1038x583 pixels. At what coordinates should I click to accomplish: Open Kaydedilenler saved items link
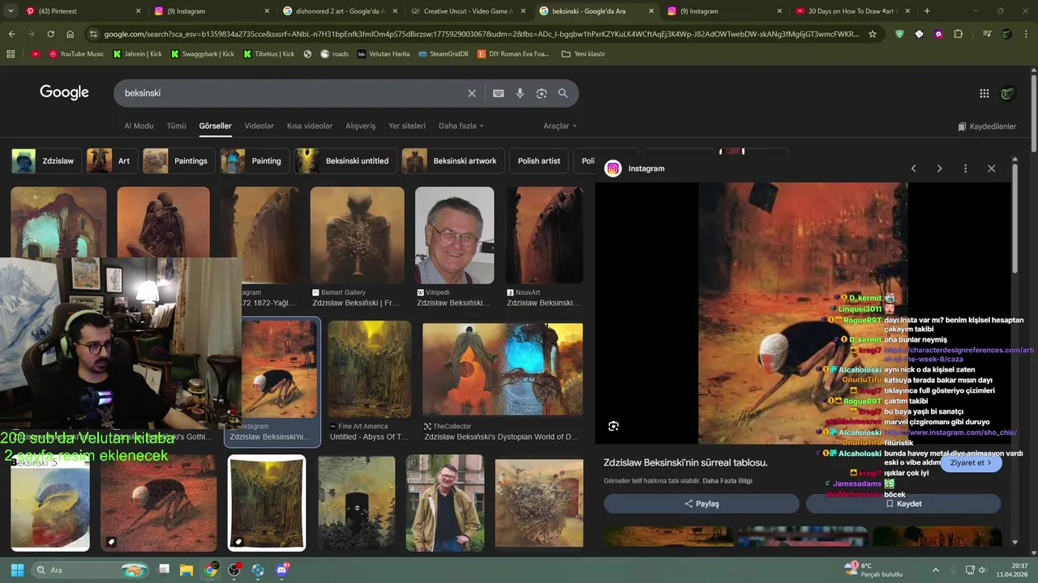tap(987, 126)
